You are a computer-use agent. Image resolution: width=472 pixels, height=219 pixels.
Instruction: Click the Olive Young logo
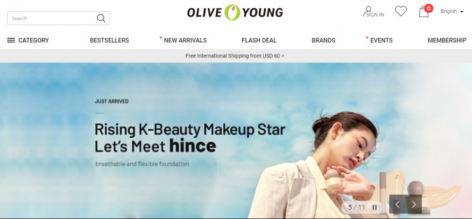click(x=235, y=12)
